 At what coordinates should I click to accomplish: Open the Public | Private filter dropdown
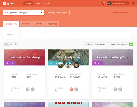coord(94,44)
